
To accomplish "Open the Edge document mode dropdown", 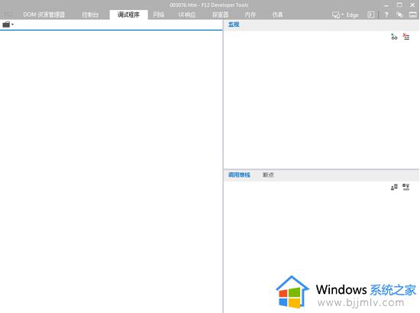I will click(345, 15).
